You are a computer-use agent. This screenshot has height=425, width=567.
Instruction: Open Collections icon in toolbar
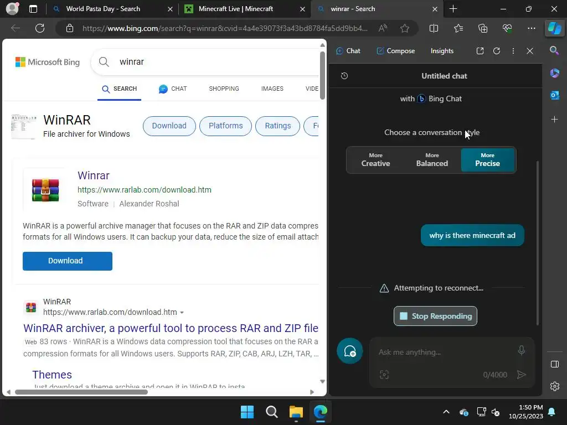(x=483, y=28)
